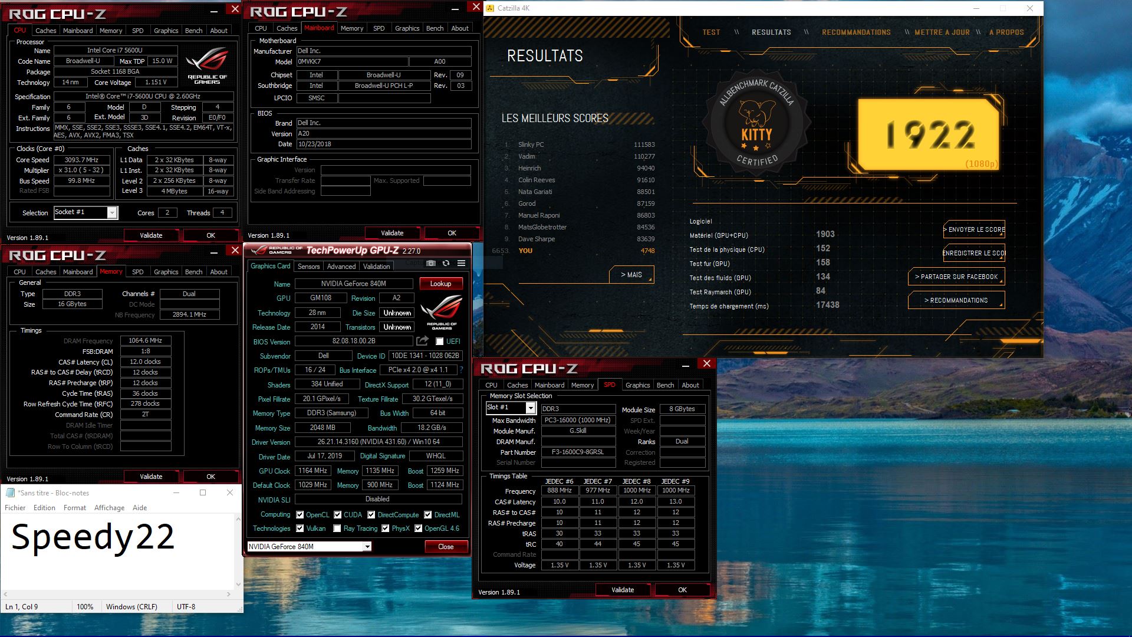Select the Slinky PC score row
Image resolution: width=1132 pixels, height=637 pixels.
580,145
